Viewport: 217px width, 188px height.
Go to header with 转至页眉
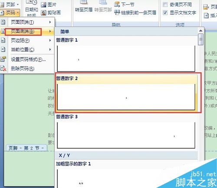(84, 6)
